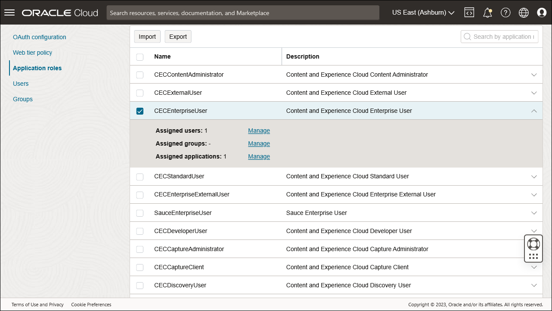Uncheck the CECEnterpriseUser row checkbox
This screenshot has width=552, height=311.
click(140, 111)
